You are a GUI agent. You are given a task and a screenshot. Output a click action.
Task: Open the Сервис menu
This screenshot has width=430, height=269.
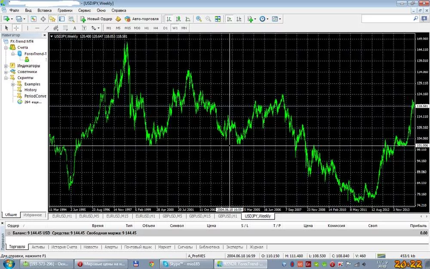(84, 10)
